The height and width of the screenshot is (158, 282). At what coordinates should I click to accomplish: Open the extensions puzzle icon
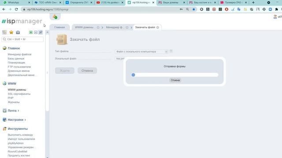pyautogui.click(x=276, y=9)
